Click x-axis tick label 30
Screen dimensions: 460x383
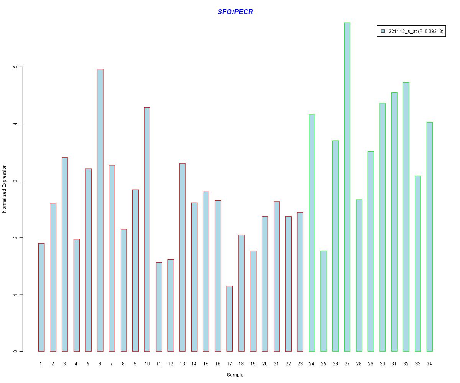pyautogui.click(x=382, y=363)
